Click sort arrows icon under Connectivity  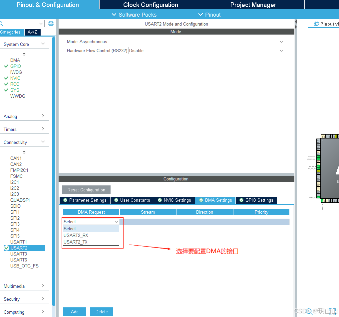(24, 152)
